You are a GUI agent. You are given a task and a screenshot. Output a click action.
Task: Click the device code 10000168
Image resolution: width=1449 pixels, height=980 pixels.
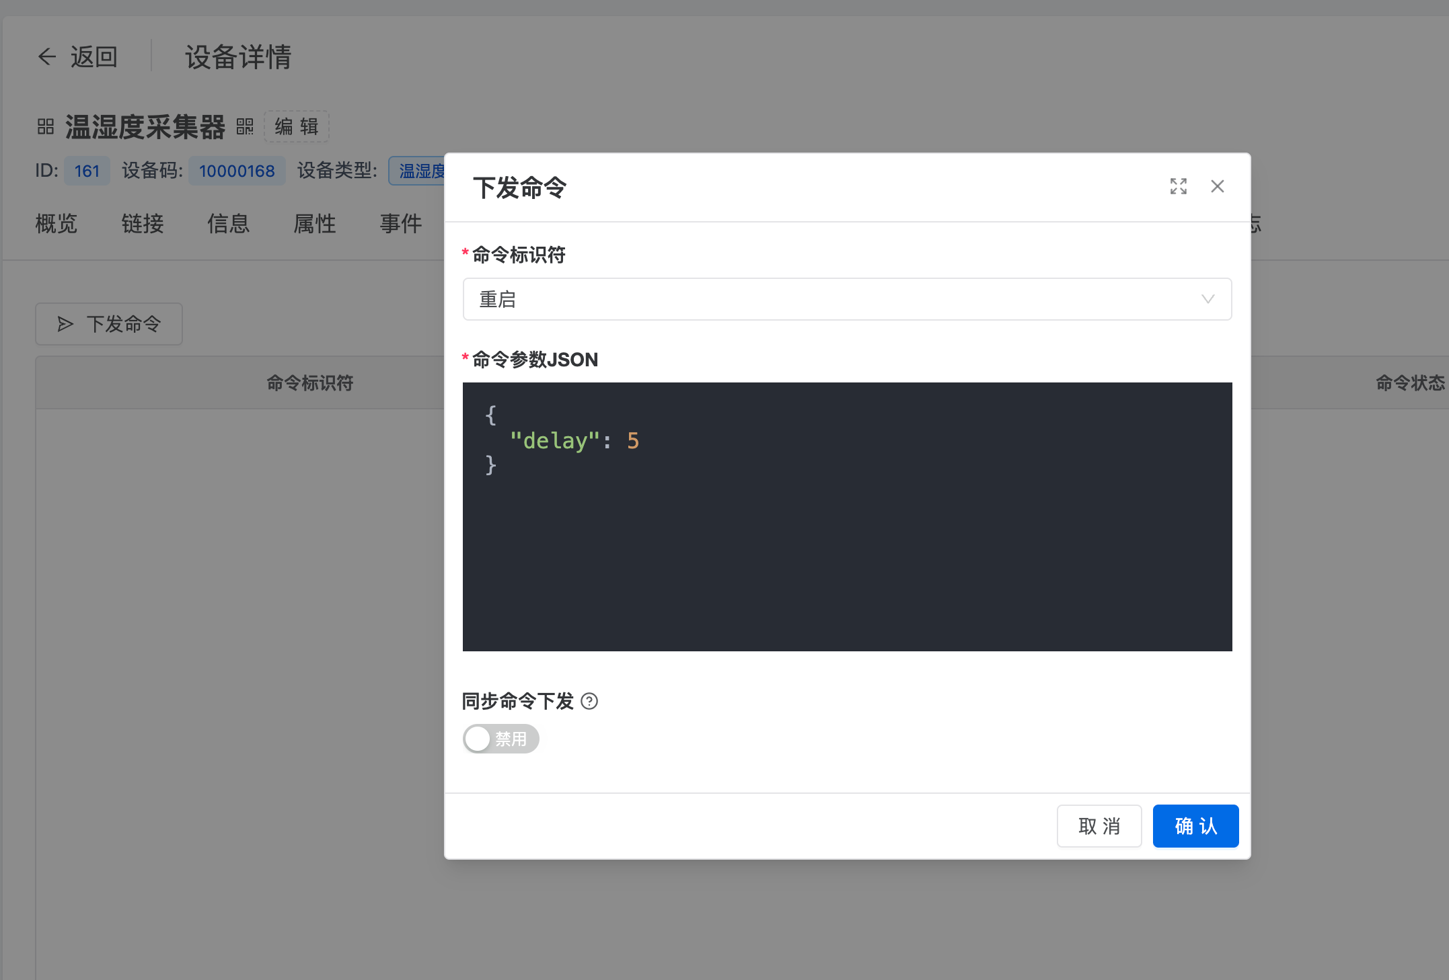pyautogui.click(x=237, y=171)
